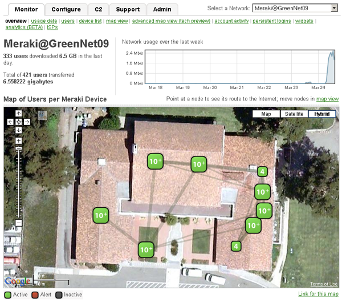This screenshot has height=302, width=342.
Task: Click the center/return-to-last-result map button
Action: click(x=19, y=122)
